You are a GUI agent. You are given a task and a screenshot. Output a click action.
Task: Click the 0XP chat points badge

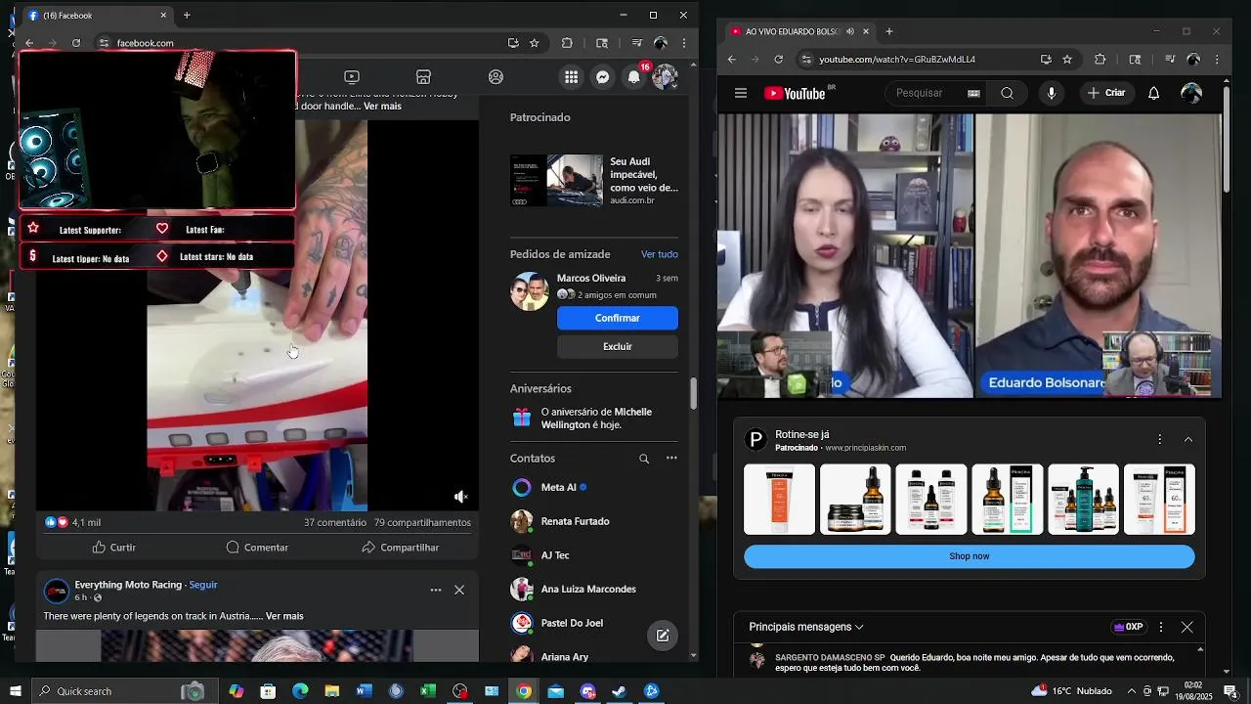pyautogui.click(x=1128, y=627)
